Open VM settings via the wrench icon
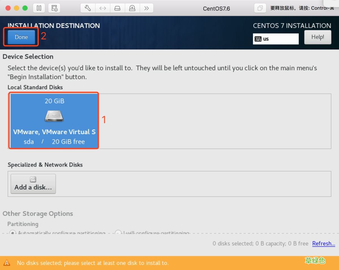 88,8
